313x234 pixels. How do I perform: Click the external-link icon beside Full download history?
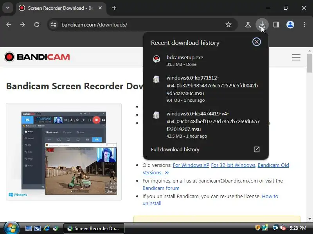tap(257, 149)
